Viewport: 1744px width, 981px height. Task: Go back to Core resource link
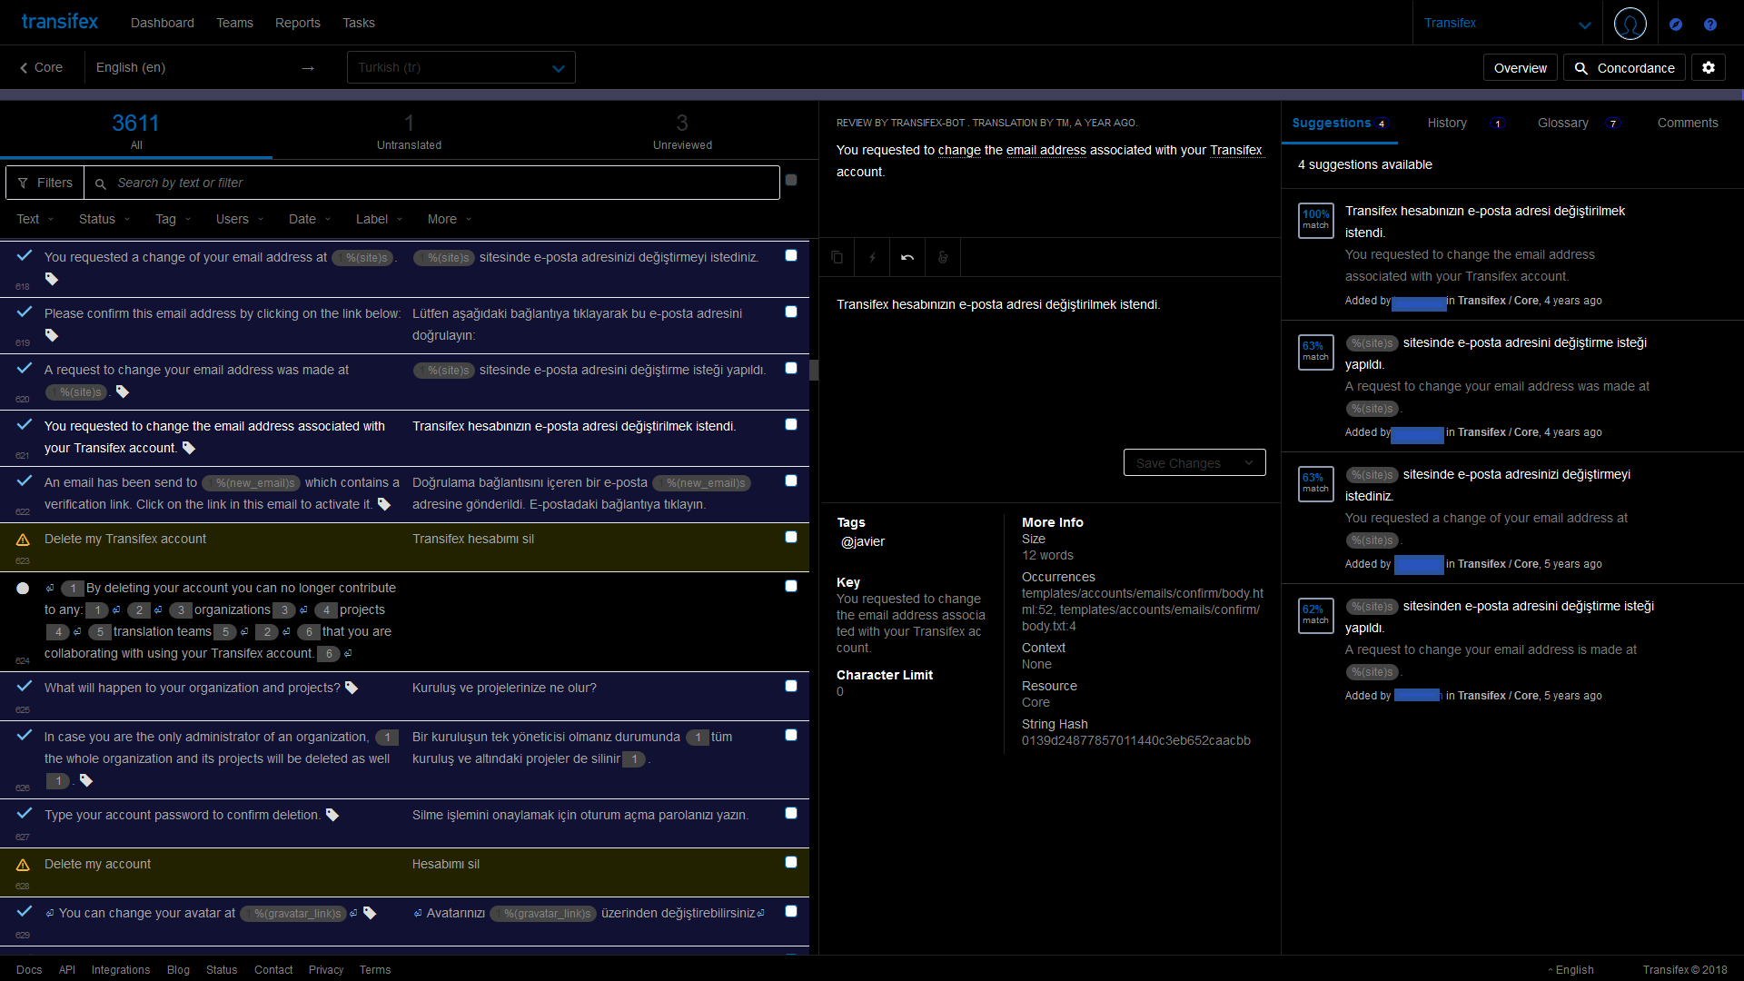[x=42, y=68]
